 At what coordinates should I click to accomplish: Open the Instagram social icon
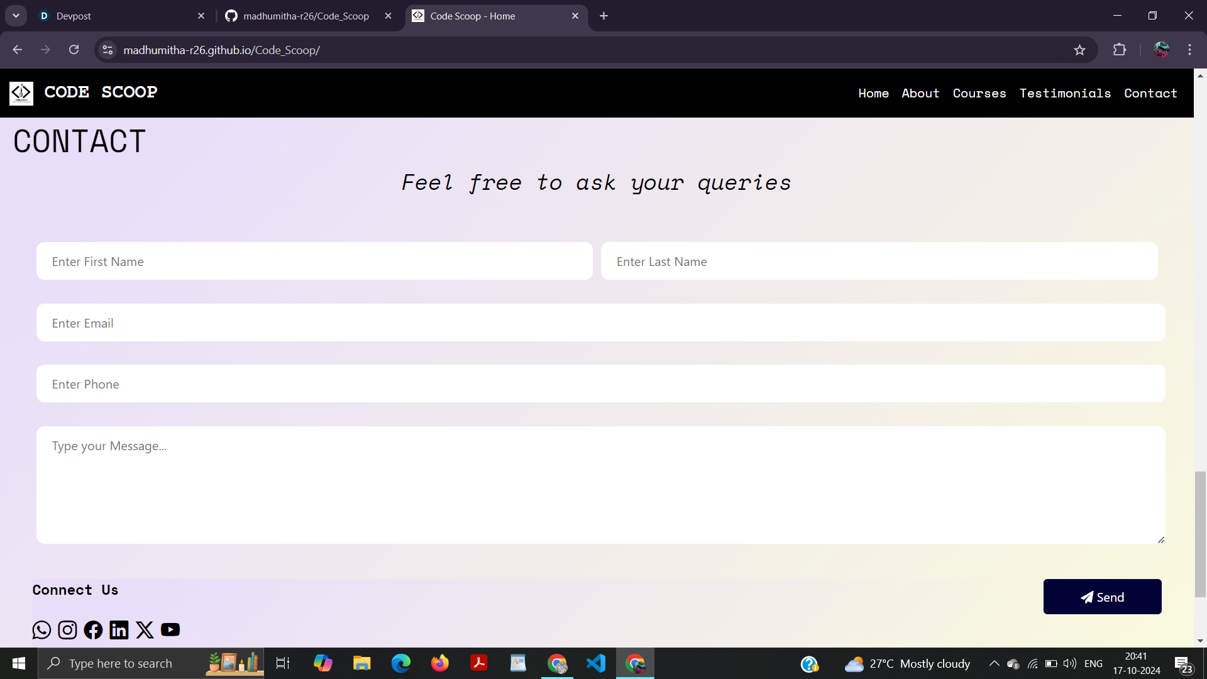click(x=67, y=630)
